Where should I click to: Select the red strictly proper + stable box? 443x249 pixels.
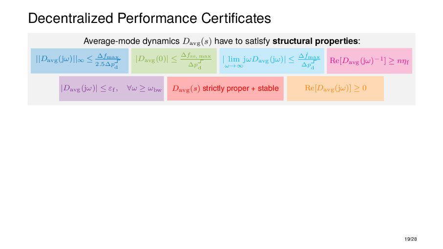tap(225, 88)
